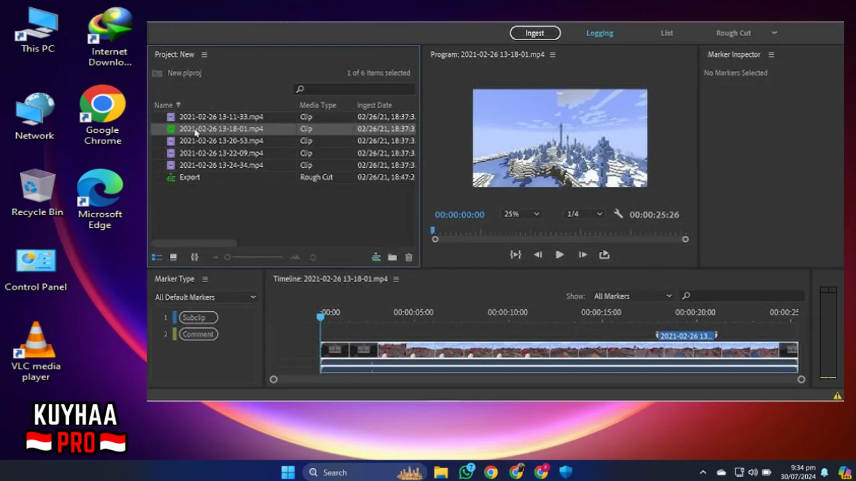This screenshot has height=481, width=856.
Task: Open monitor settings wrench icon
Action: click(x=618, y=214)
